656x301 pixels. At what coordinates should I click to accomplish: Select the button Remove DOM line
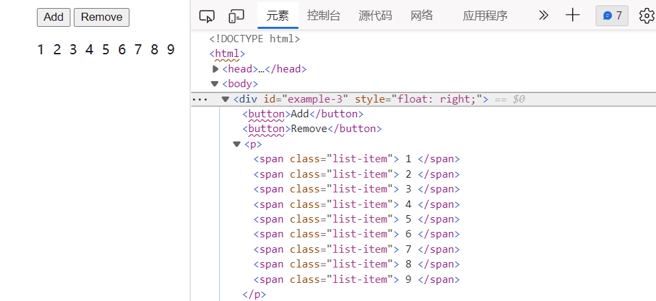tap(312, 128)
